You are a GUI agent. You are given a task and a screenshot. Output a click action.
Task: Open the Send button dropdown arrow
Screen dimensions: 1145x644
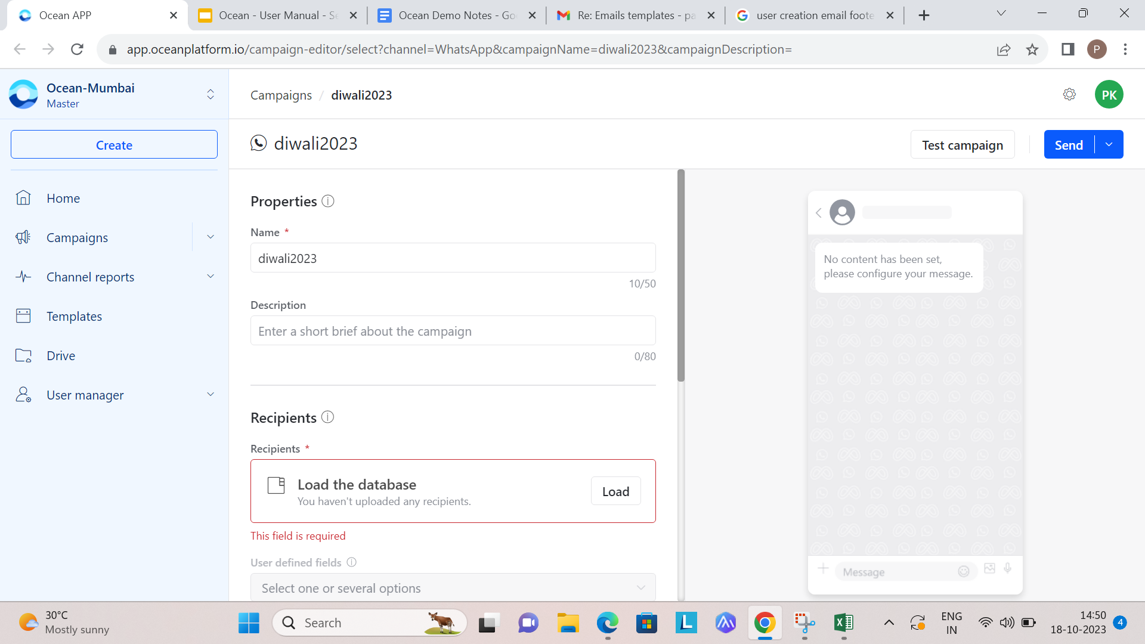pyautogui.click(x=1109, y=144)
